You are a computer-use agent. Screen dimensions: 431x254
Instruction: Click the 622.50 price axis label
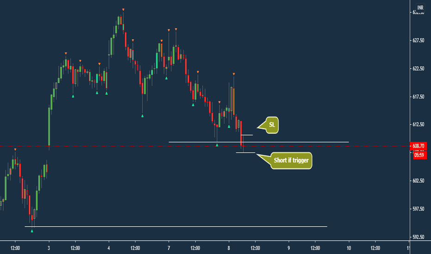[418, 69]
